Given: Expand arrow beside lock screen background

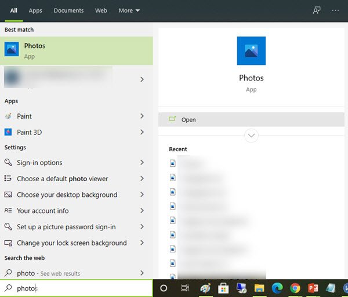Looking at the screenshot, I should pos(142,243).
